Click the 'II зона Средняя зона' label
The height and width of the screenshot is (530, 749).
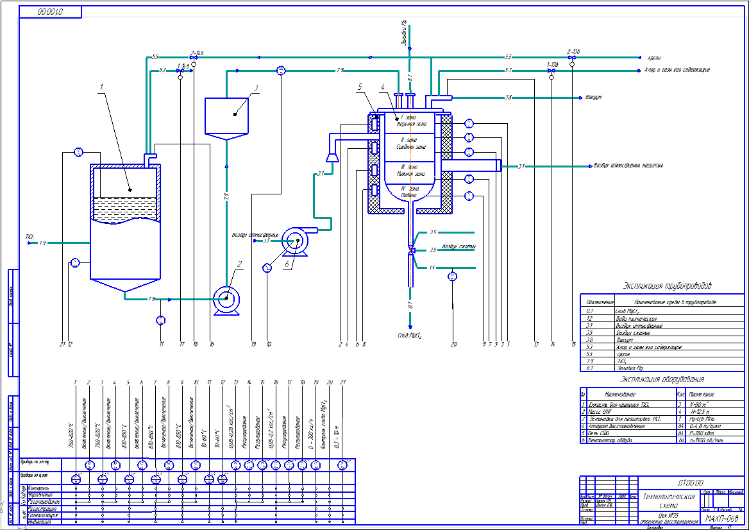tap(410, 144)
